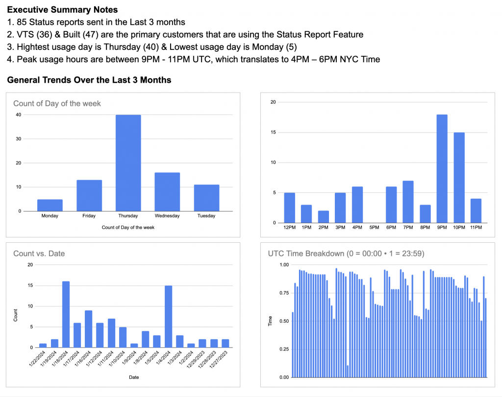Viewport: 502px width, 397px height.
Task: Click the Tuesday bar in day-of-week chart
Action: 206,198
